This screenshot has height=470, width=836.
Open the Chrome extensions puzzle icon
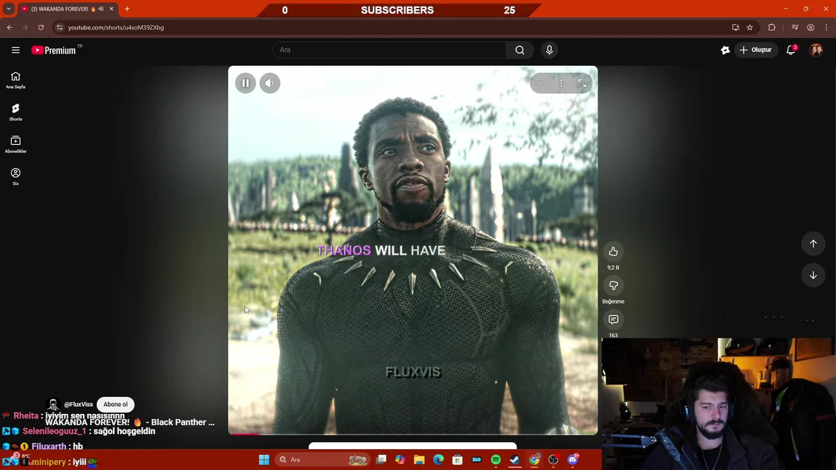click(772, 27)
